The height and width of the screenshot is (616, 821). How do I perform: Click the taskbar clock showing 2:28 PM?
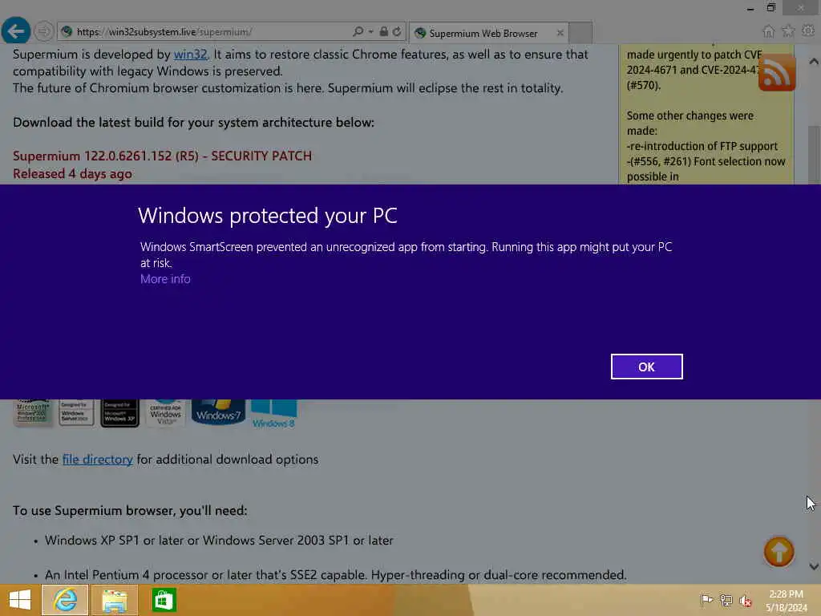pyautogui.click(x=786, y=601)
